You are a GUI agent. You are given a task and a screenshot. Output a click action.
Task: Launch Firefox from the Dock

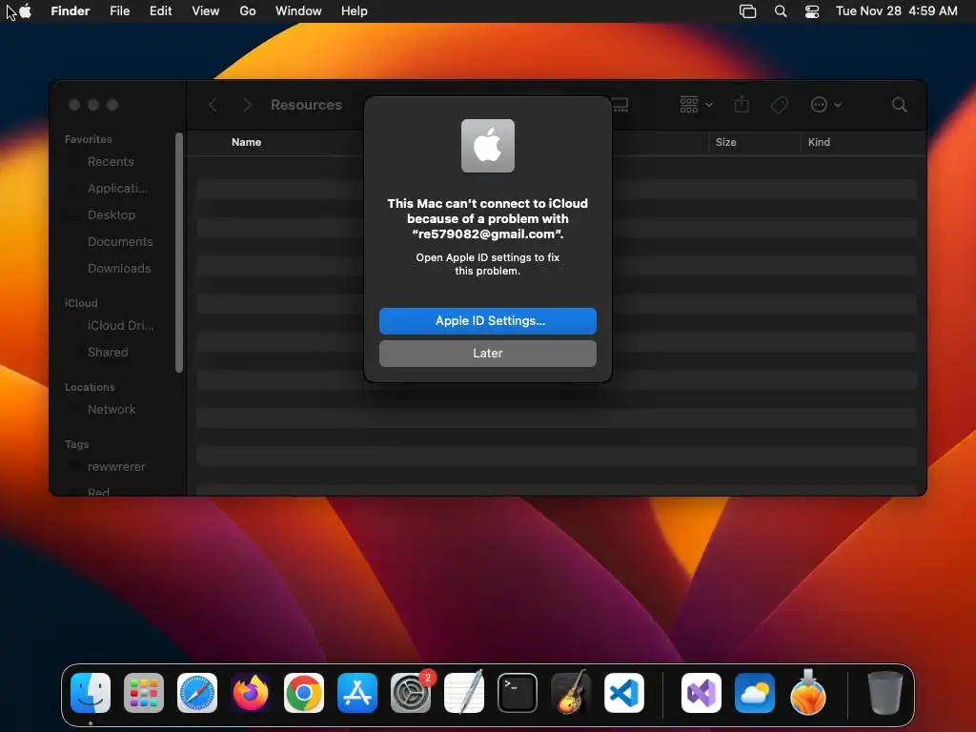pyautogui.click(x=251, y=693)
